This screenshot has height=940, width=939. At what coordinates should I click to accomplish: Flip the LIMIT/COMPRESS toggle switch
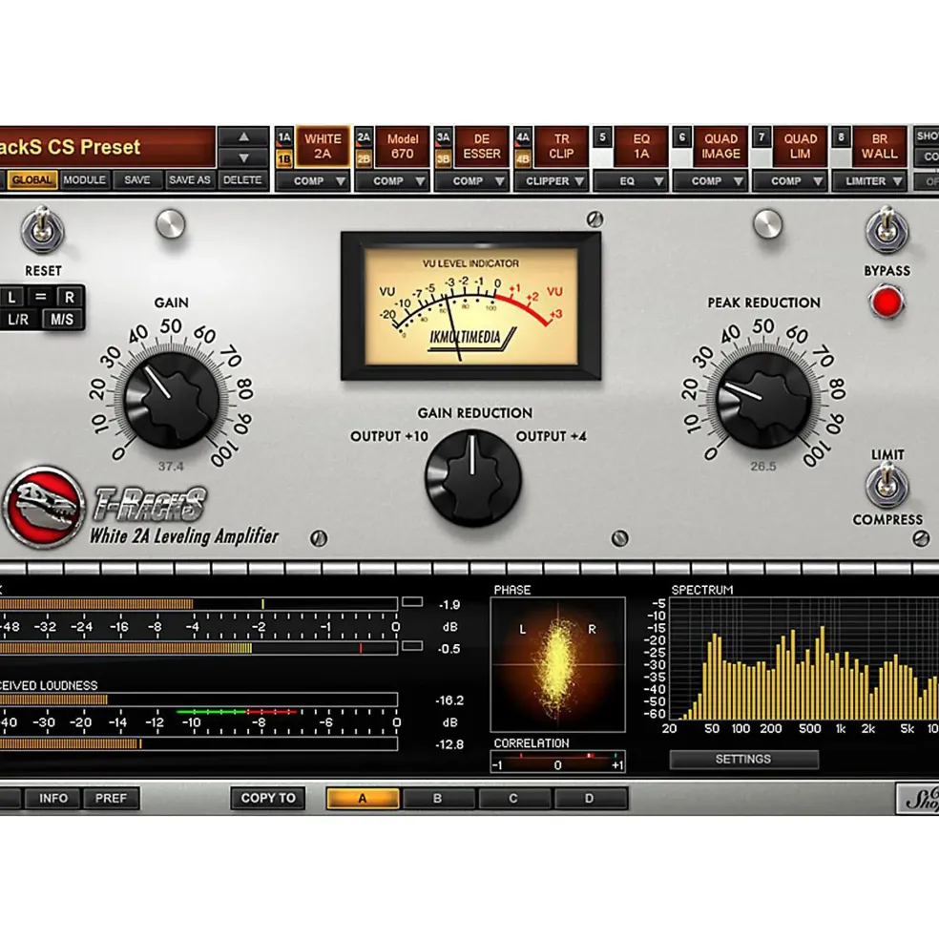coord(887,486)
